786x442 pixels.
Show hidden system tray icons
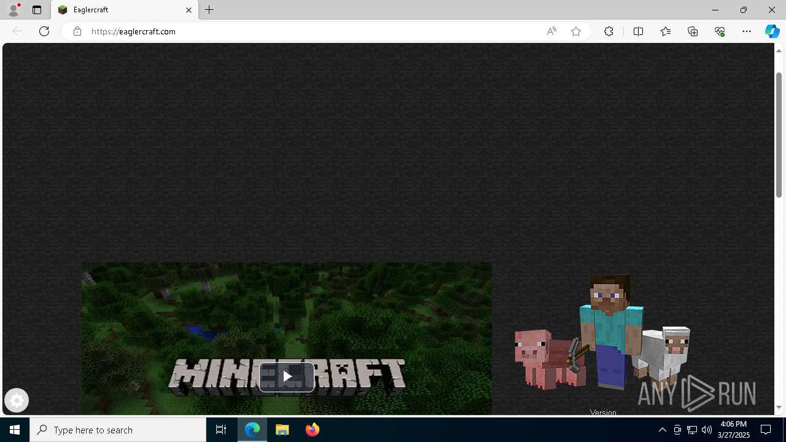[662, 430]
